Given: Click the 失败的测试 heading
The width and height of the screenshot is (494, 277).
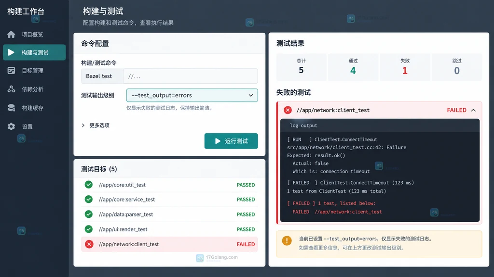Looking at the screenshot, I should pos(293,92).
